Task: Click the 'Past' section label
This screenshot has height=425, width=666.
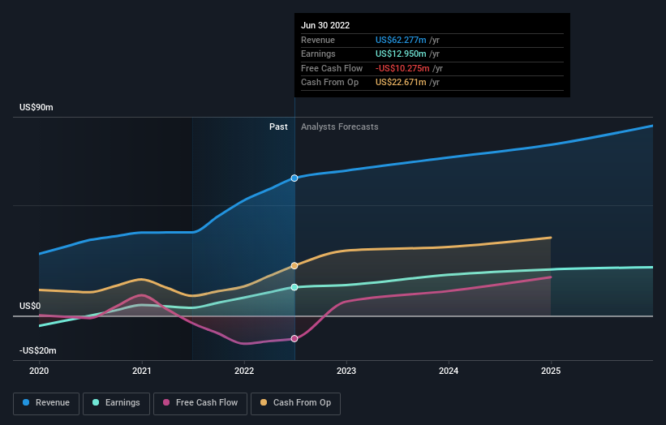Action: point(278,127)
